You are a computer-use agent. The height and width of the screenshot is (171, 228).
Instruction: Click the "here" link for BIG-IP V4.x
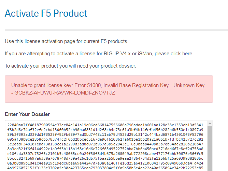(187, 54)
